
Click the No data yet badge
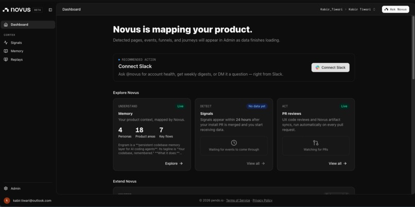pos(257,106)
